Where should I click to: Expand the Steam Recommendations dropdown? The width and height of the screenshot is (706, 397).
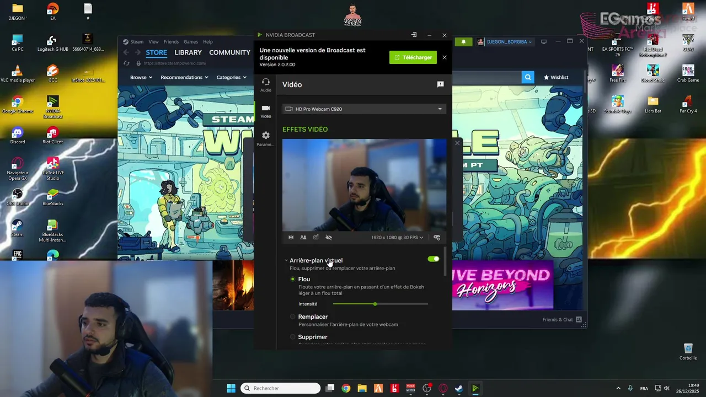(x=184, y=77)
